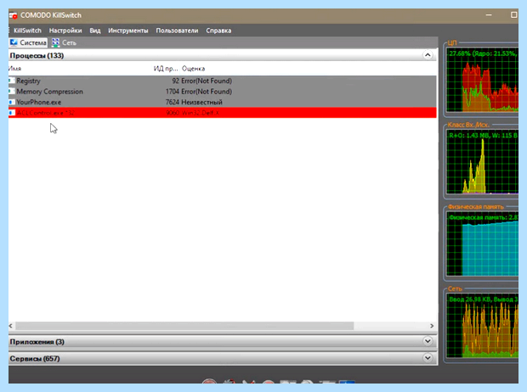Open the Сеть traffic graph panel
Viewport: 527px width, 392px height.
(x=482, y=326)
